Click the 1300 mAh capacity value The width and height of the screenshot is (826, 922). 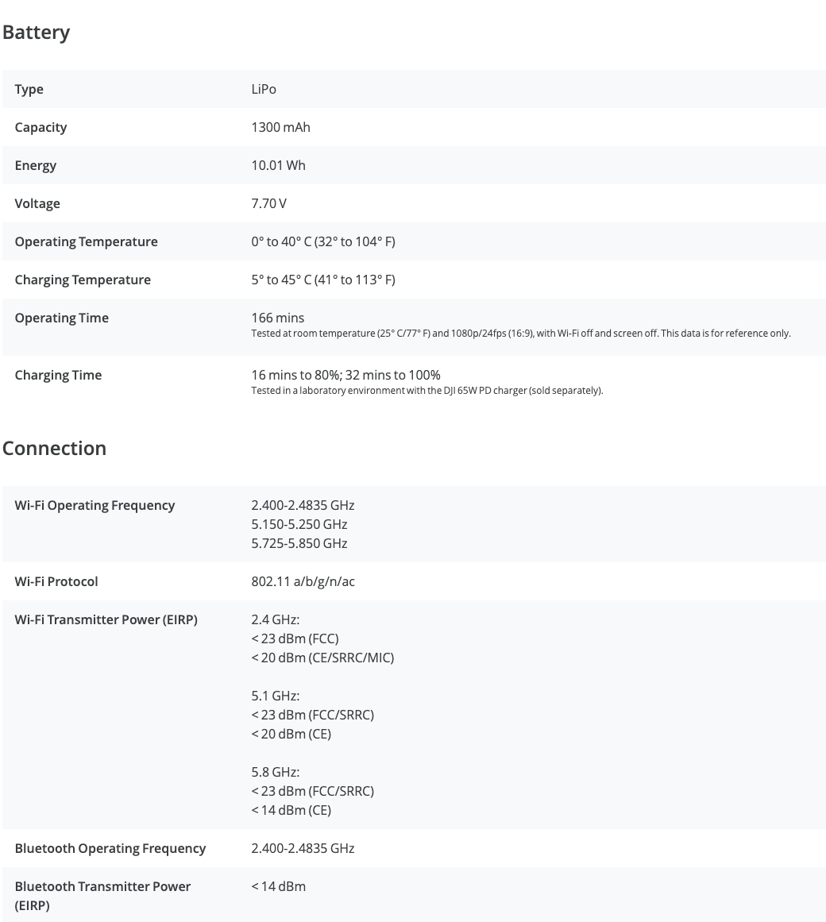(280, 128)
